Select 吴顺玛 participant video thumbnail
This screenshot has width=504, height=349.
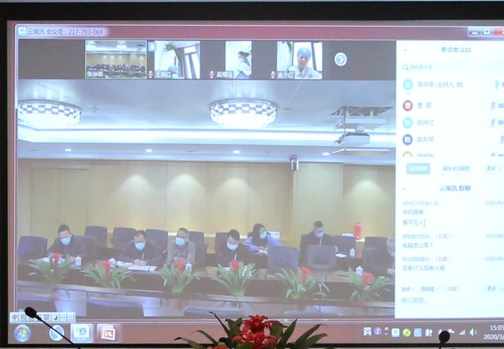pos(238,59)
